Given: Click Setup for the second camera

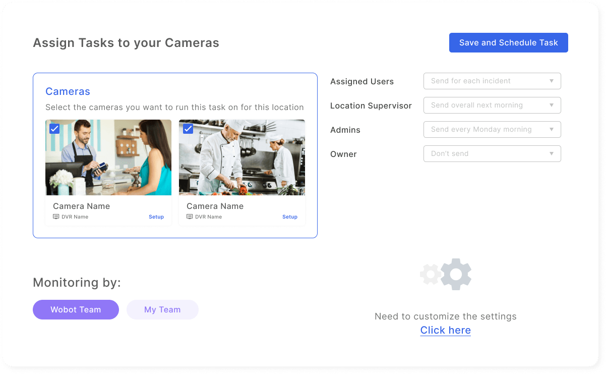Looking at the screenshot, I should click(290, 217).
